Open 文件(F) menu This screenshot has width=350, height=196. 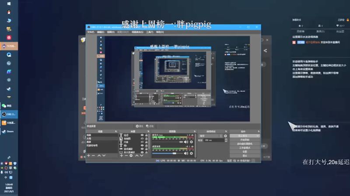click(x=91, y=32)
